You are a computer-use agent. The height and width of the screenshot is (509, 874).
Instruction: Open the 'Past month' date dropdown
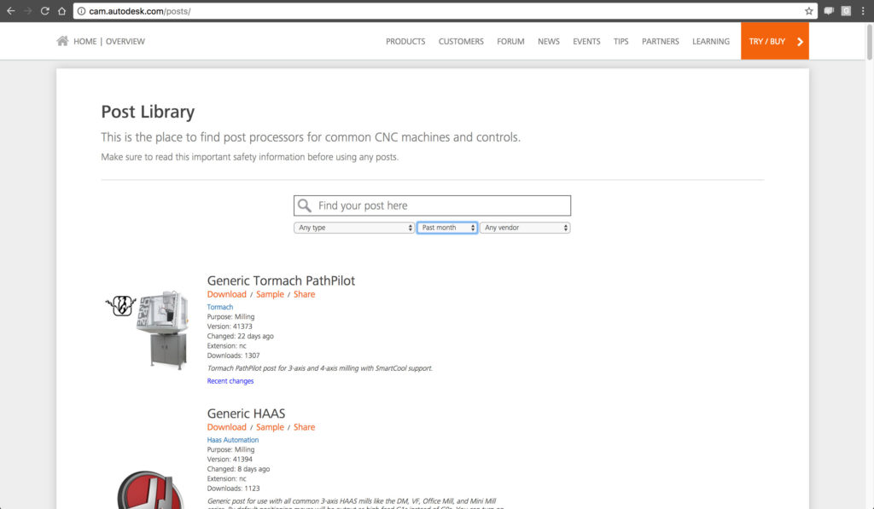447,228
